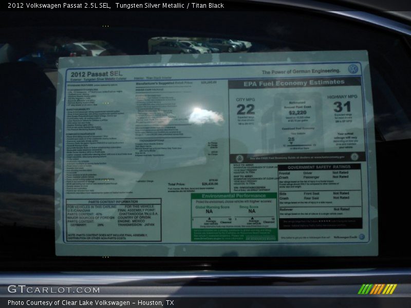
Task: Click 'Not Rated' in the Front Seat row
Action: pyautogui.click(x=341, y=194)
